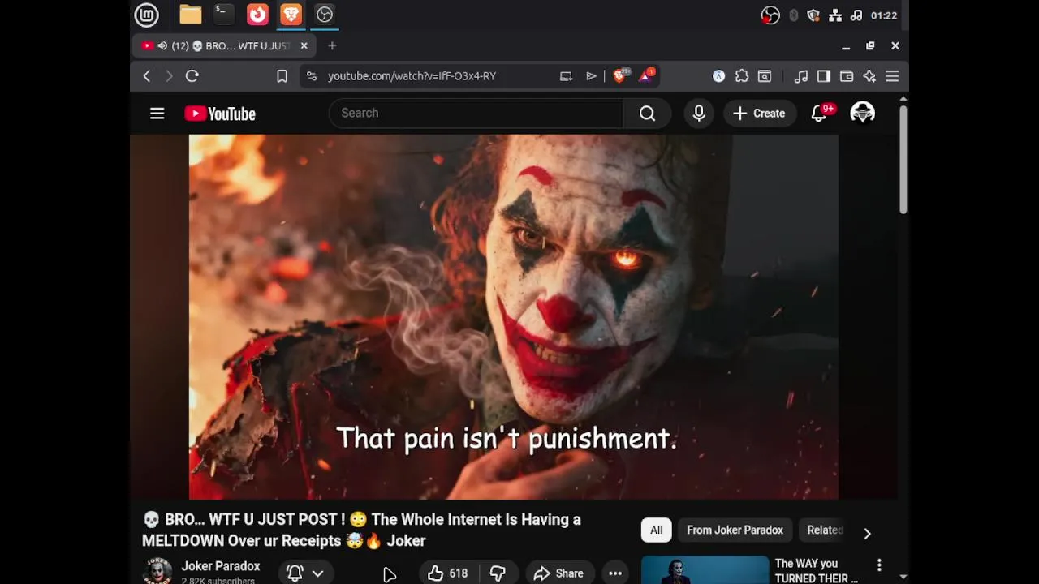
Task: Open the sound tray icon in panel
Action: click(856, 15)
